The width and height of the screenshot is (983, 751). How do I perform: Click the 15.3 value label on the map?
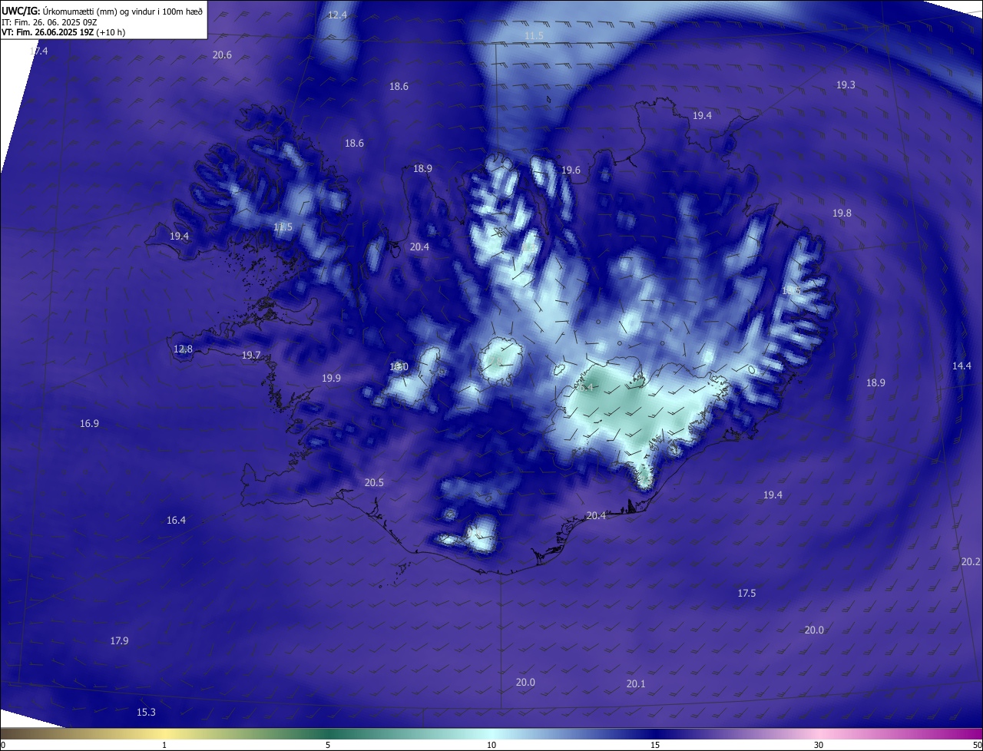[x=146, y=712]
